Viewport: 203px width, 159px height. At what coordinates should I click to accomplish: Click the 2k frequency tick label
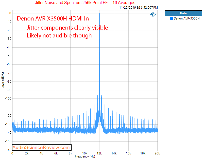(x=27, y=153)
